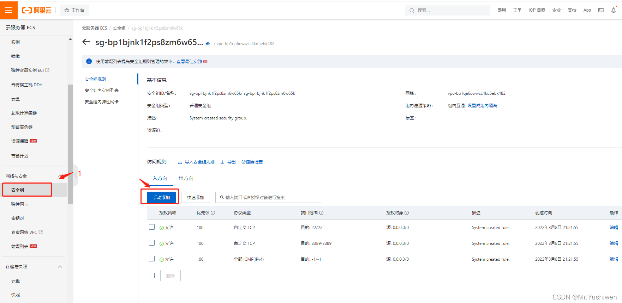Switch to the 入方向 tab

pos(160,179)
